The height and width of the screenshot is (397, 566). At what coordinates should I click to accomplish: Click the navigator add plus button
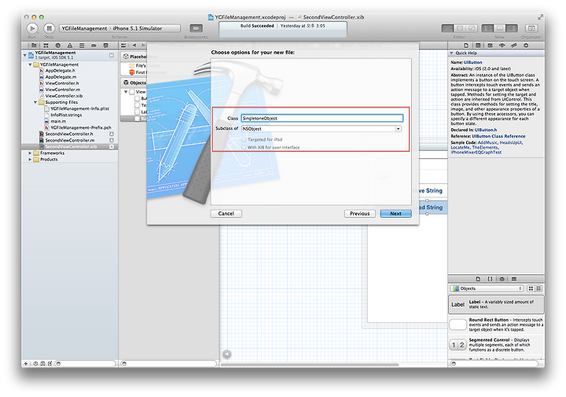click(26, 363)
